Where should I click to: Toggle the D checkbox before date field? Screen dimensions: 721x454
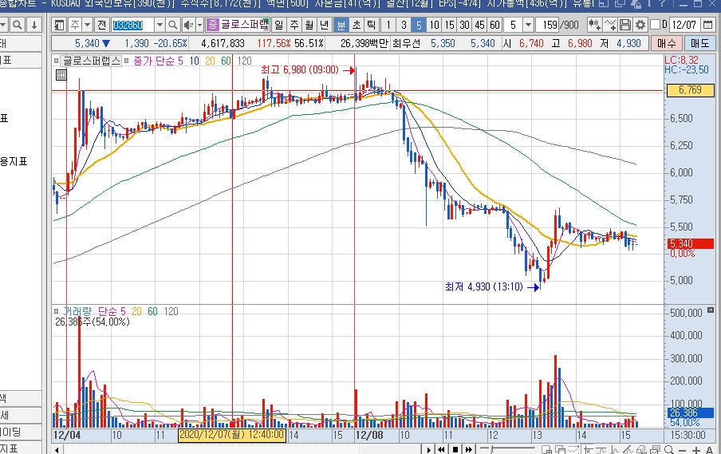pyautogui.click(x=656, y=25)
